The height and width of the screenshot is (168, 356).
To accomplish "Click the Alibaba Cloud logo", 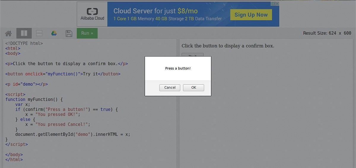I will pyautogui.click(x=92, y=14).
